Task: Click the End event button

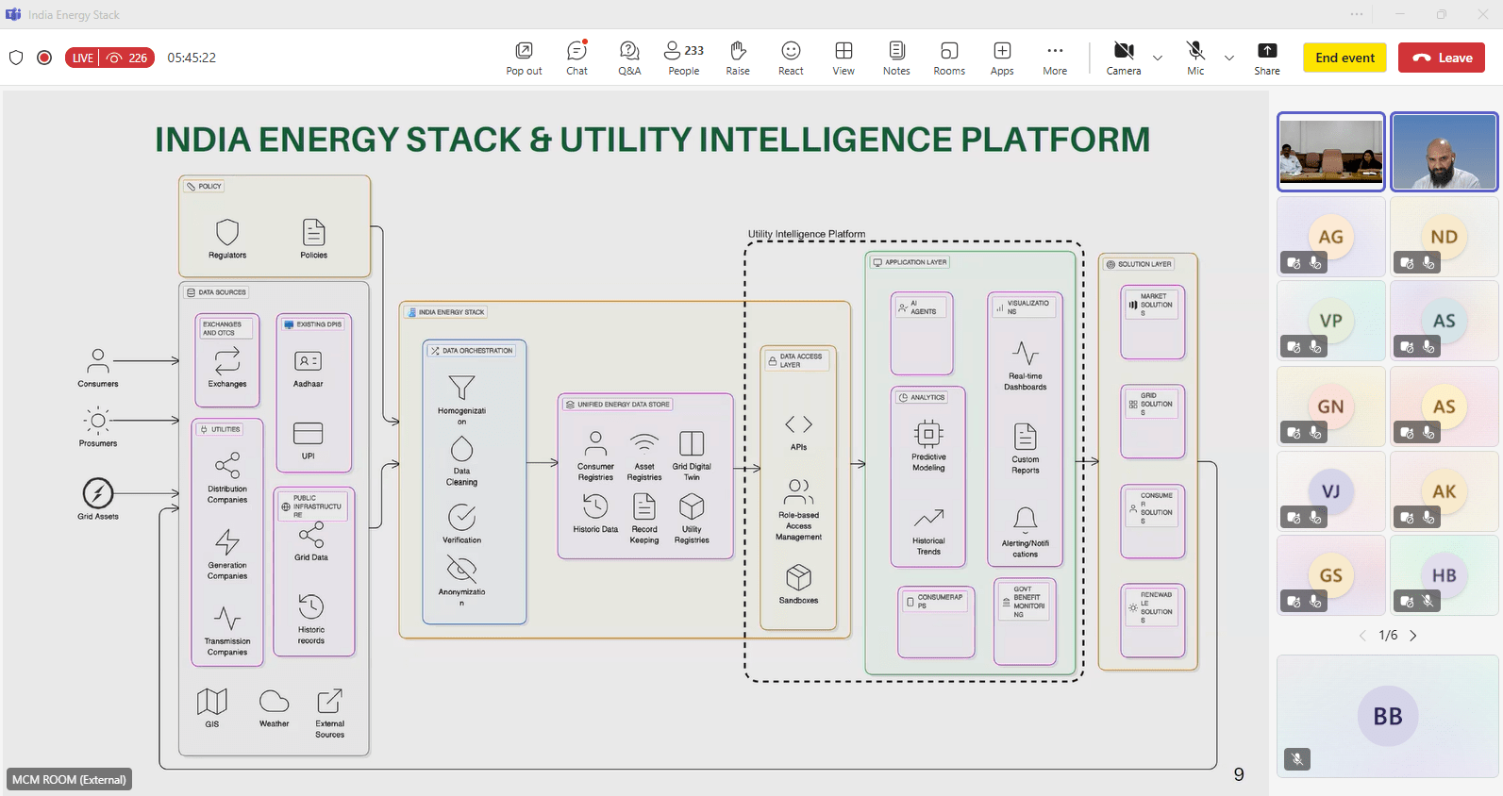Action: coord(1344,58)
